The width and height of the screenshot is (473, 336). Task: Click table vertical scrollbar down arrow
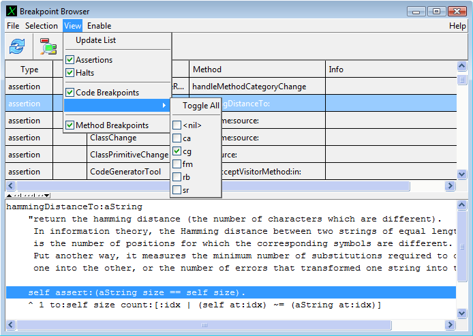pyautogui.click(x=462, y=174)
